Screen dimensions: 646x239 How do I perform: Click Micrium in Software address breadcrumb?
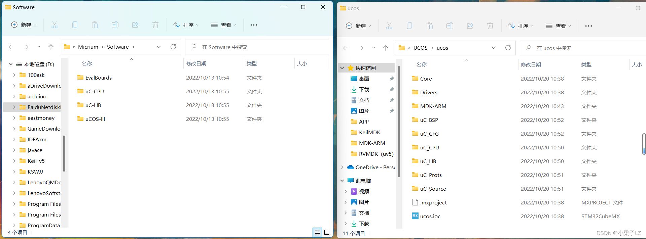click(x=88, y=47)
